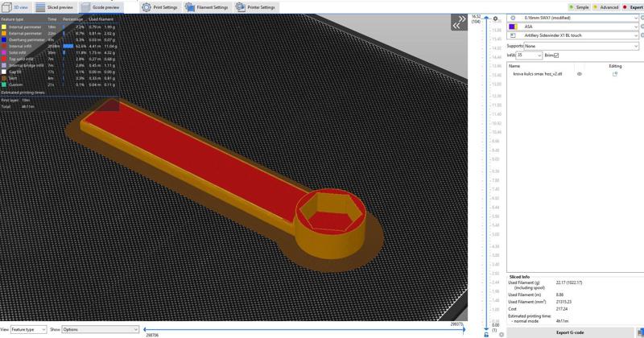
Task: Edit the print profile via its edge gear
Action: [x=642, y=18]
